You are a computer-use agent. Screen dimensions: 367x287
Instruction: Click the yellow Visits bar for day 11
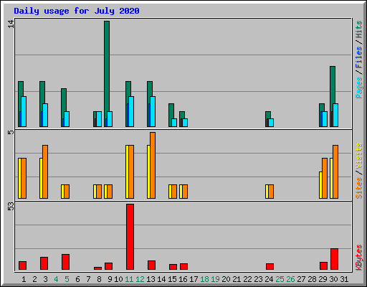pyautogui.click(x=127, y=171)
